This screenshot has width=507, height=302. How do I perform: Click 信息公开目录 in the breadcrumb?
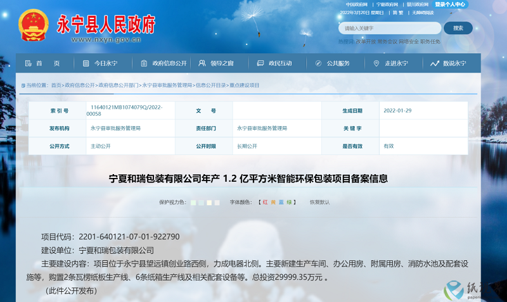(x=211, y=85)
